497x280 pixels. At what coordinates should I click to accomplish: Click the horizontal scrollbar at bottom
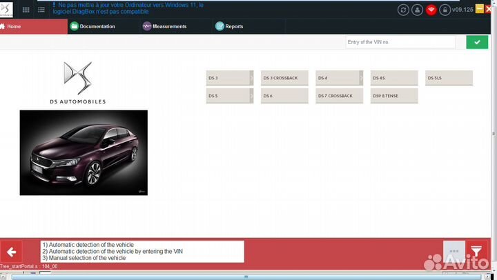coord(246,277)
